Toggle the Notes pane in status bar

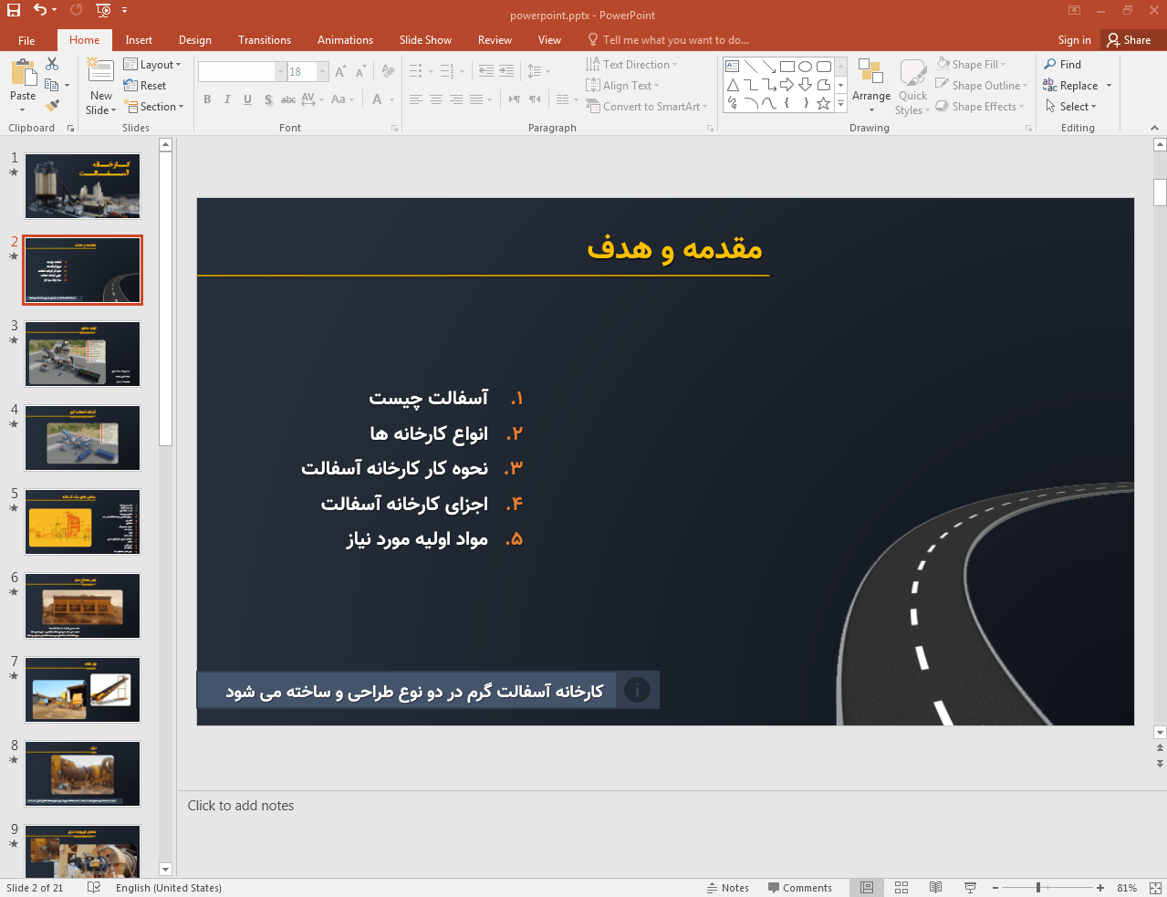(727, 888)
